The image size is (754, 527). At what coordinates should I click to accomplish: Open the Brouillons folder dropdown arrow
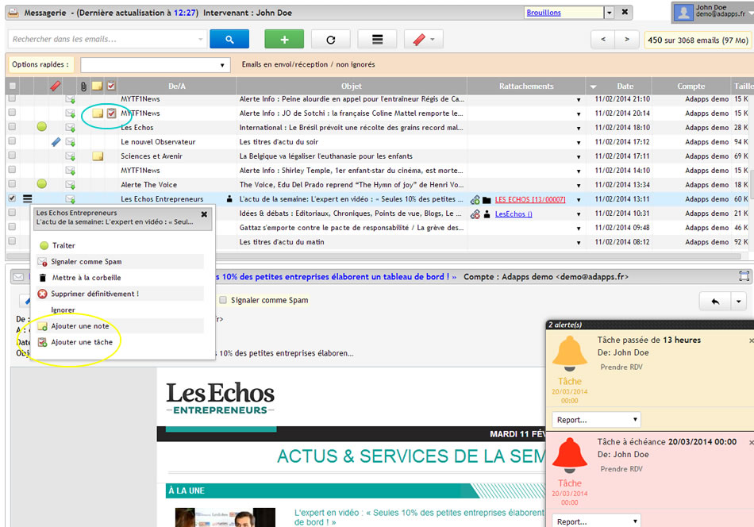(610, 13)
